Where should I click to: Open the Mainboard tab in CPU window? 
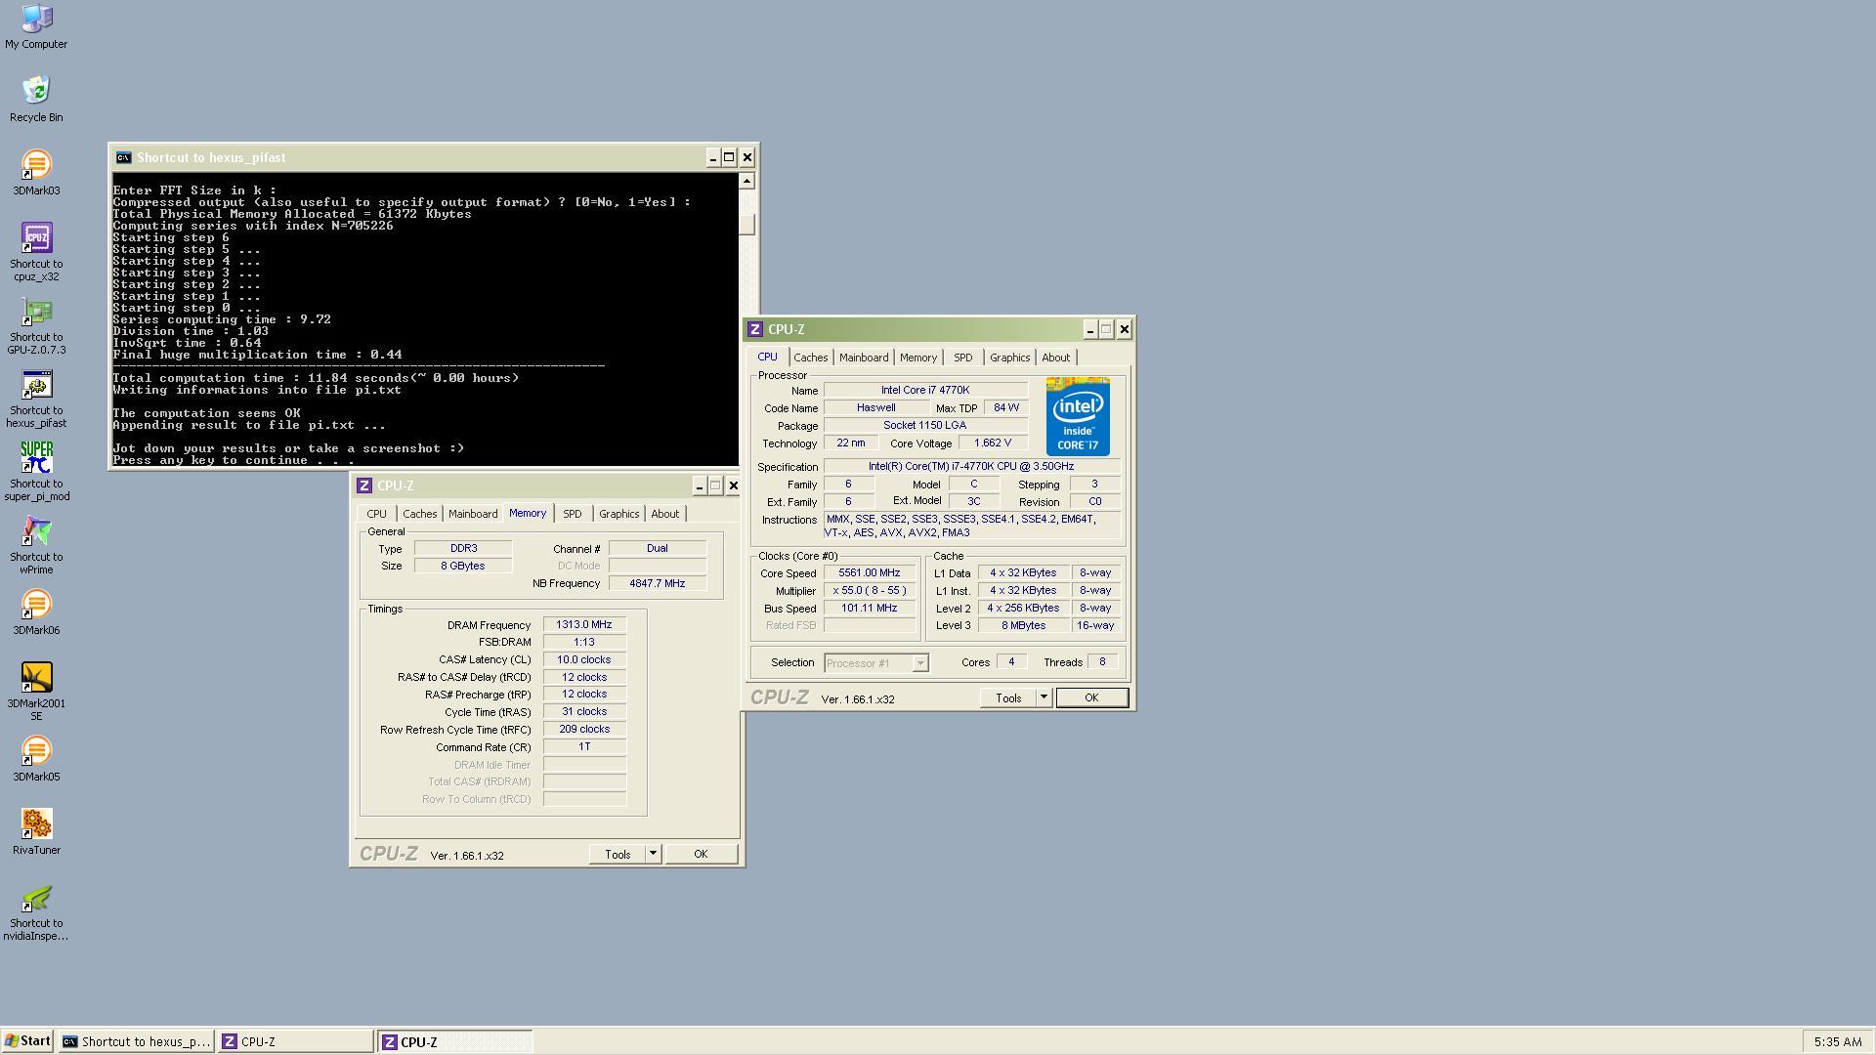[x=863, y=358]
